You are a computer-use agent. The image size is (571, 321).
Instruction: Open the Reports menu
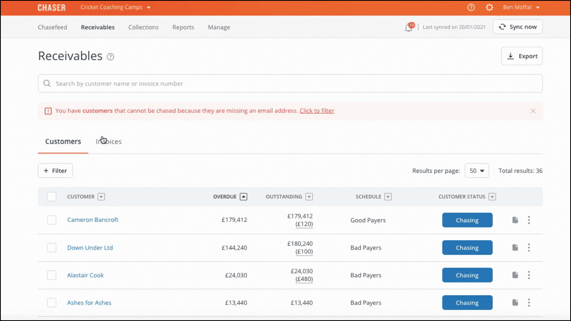tap(183, 27)
